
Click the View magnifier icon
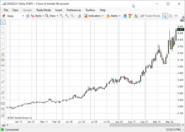[47, 16]
